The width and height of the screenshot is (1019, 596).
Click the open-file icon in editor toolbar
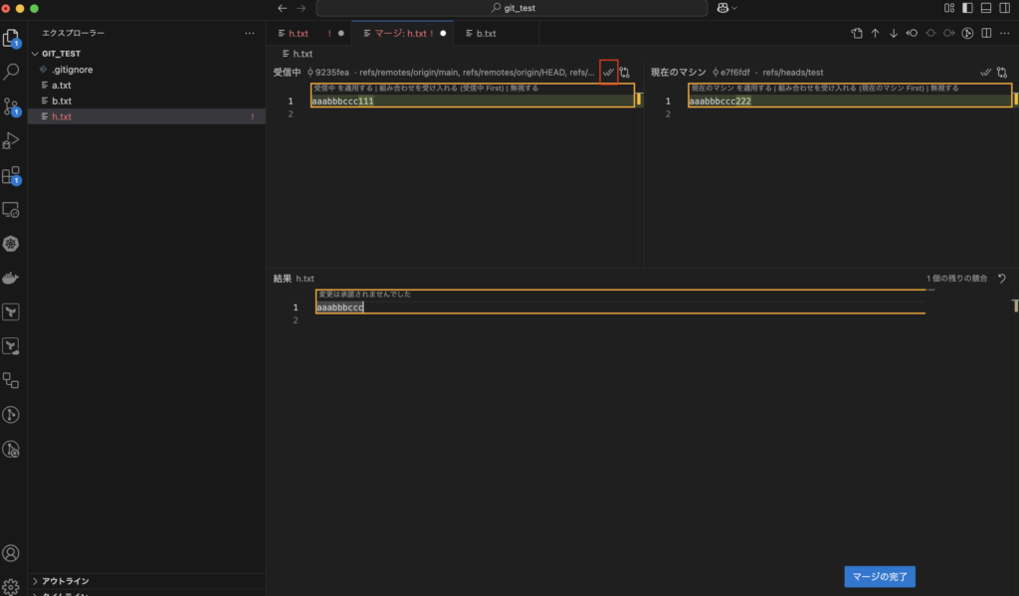point(857,33)
